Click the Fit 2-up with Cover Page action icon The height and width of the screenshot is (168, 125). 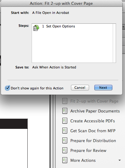click(65, 101)
